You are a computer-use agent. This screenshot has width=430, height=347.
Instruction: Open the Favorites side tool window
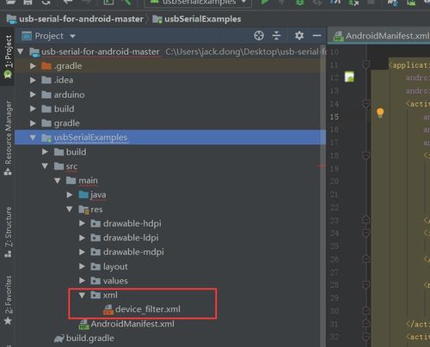tap(8, 300)
